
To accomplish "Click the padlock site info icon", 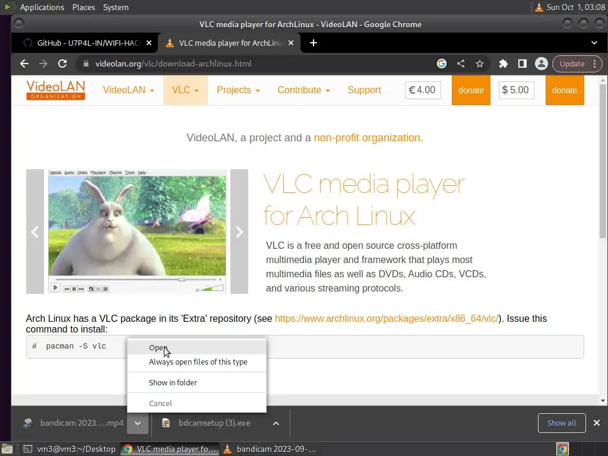I will [86, 64].
